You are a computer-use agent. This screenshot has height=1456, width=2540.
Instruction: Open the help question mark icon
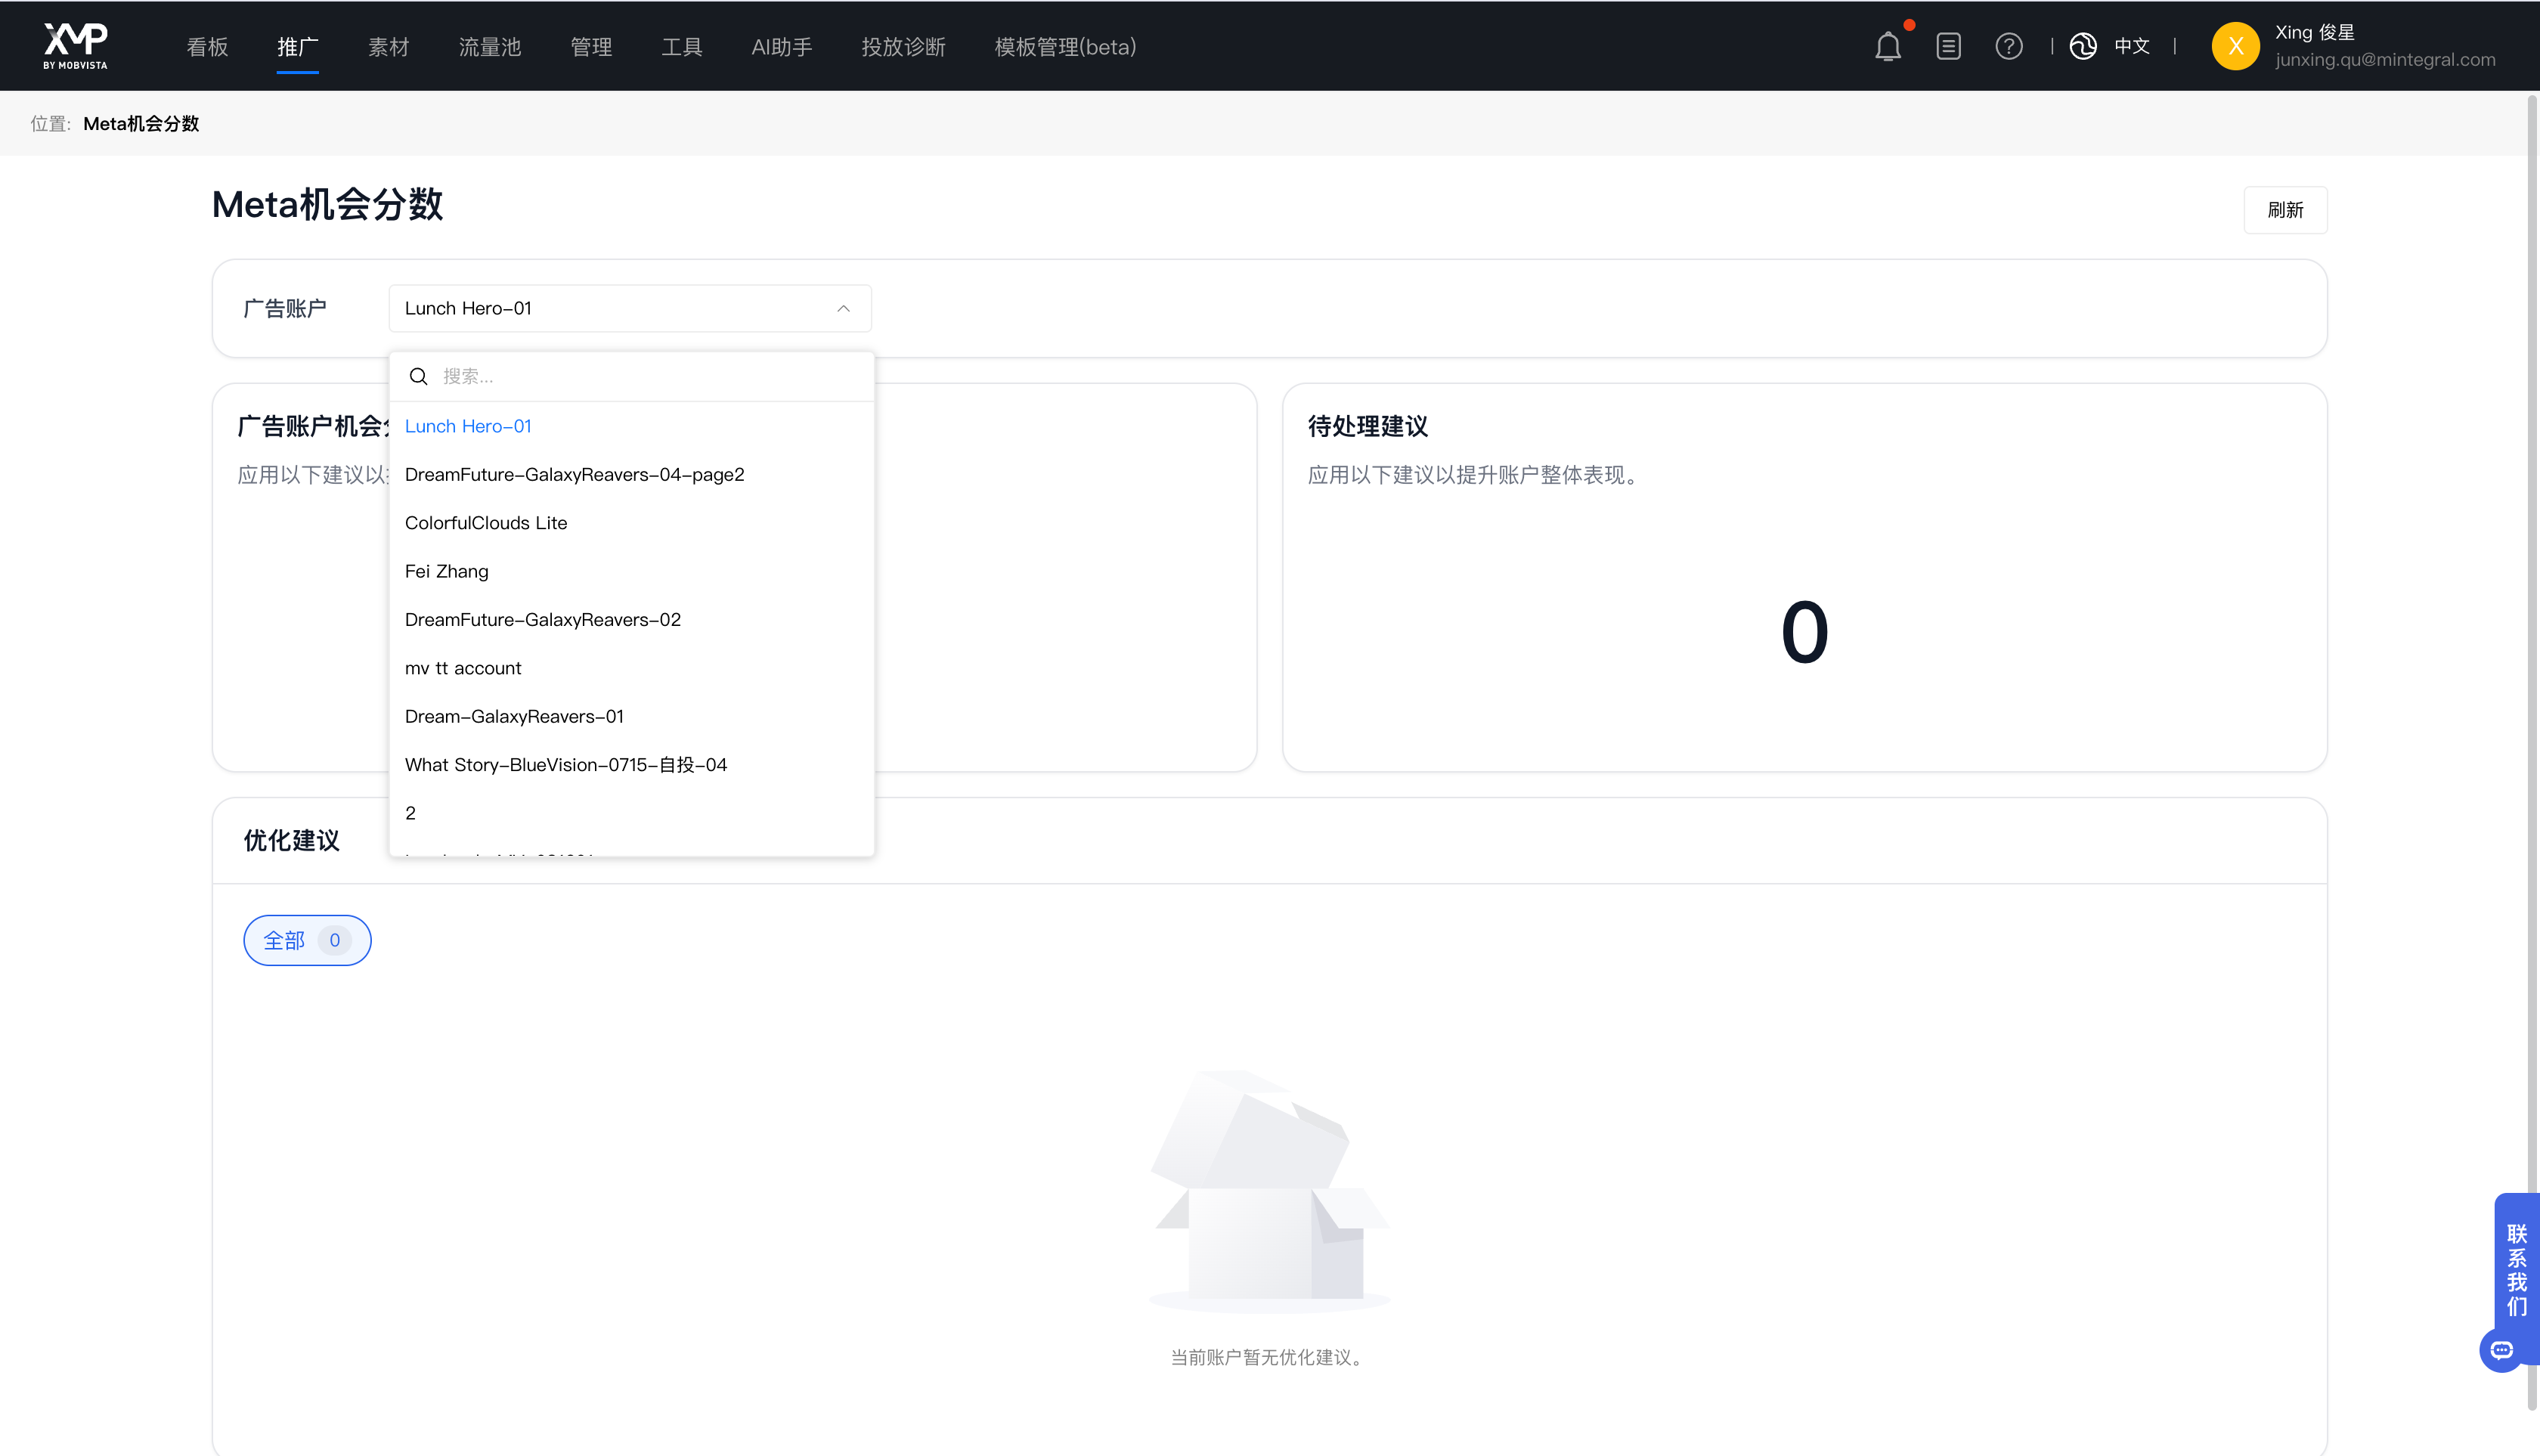click(2008, 46)
